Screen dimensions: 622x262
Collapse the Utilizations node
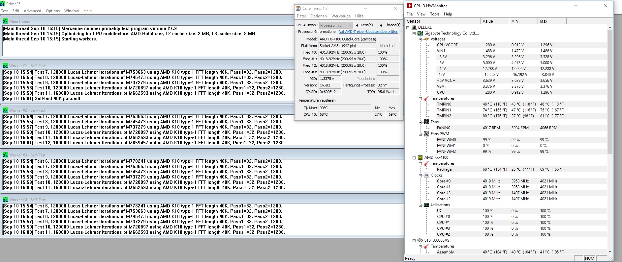[420, 205]
